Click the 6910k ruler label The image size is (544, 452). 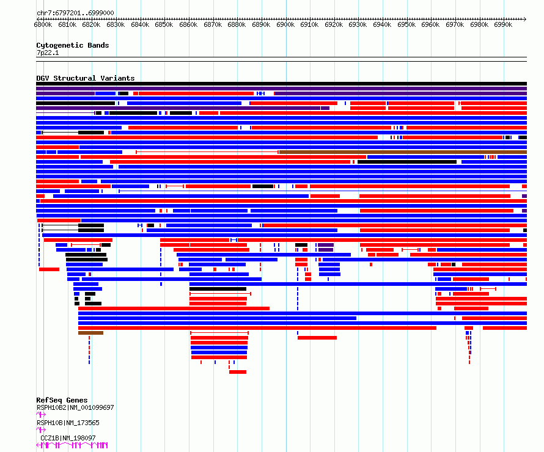pyautogui.click(x=309, y=24)
